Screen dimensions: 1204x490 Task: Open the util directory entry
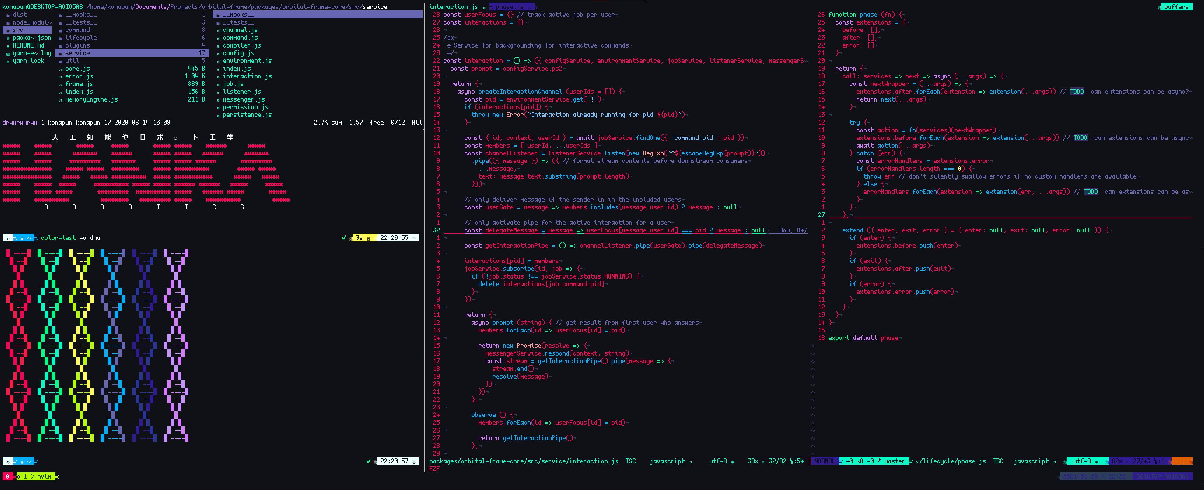coord(72,61)
